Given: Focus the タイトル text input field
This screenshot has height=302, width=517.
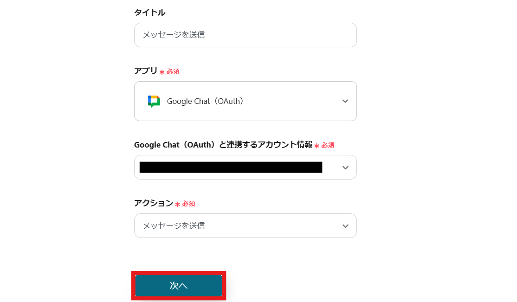Looking at the screenshot, I should point(245,35).
